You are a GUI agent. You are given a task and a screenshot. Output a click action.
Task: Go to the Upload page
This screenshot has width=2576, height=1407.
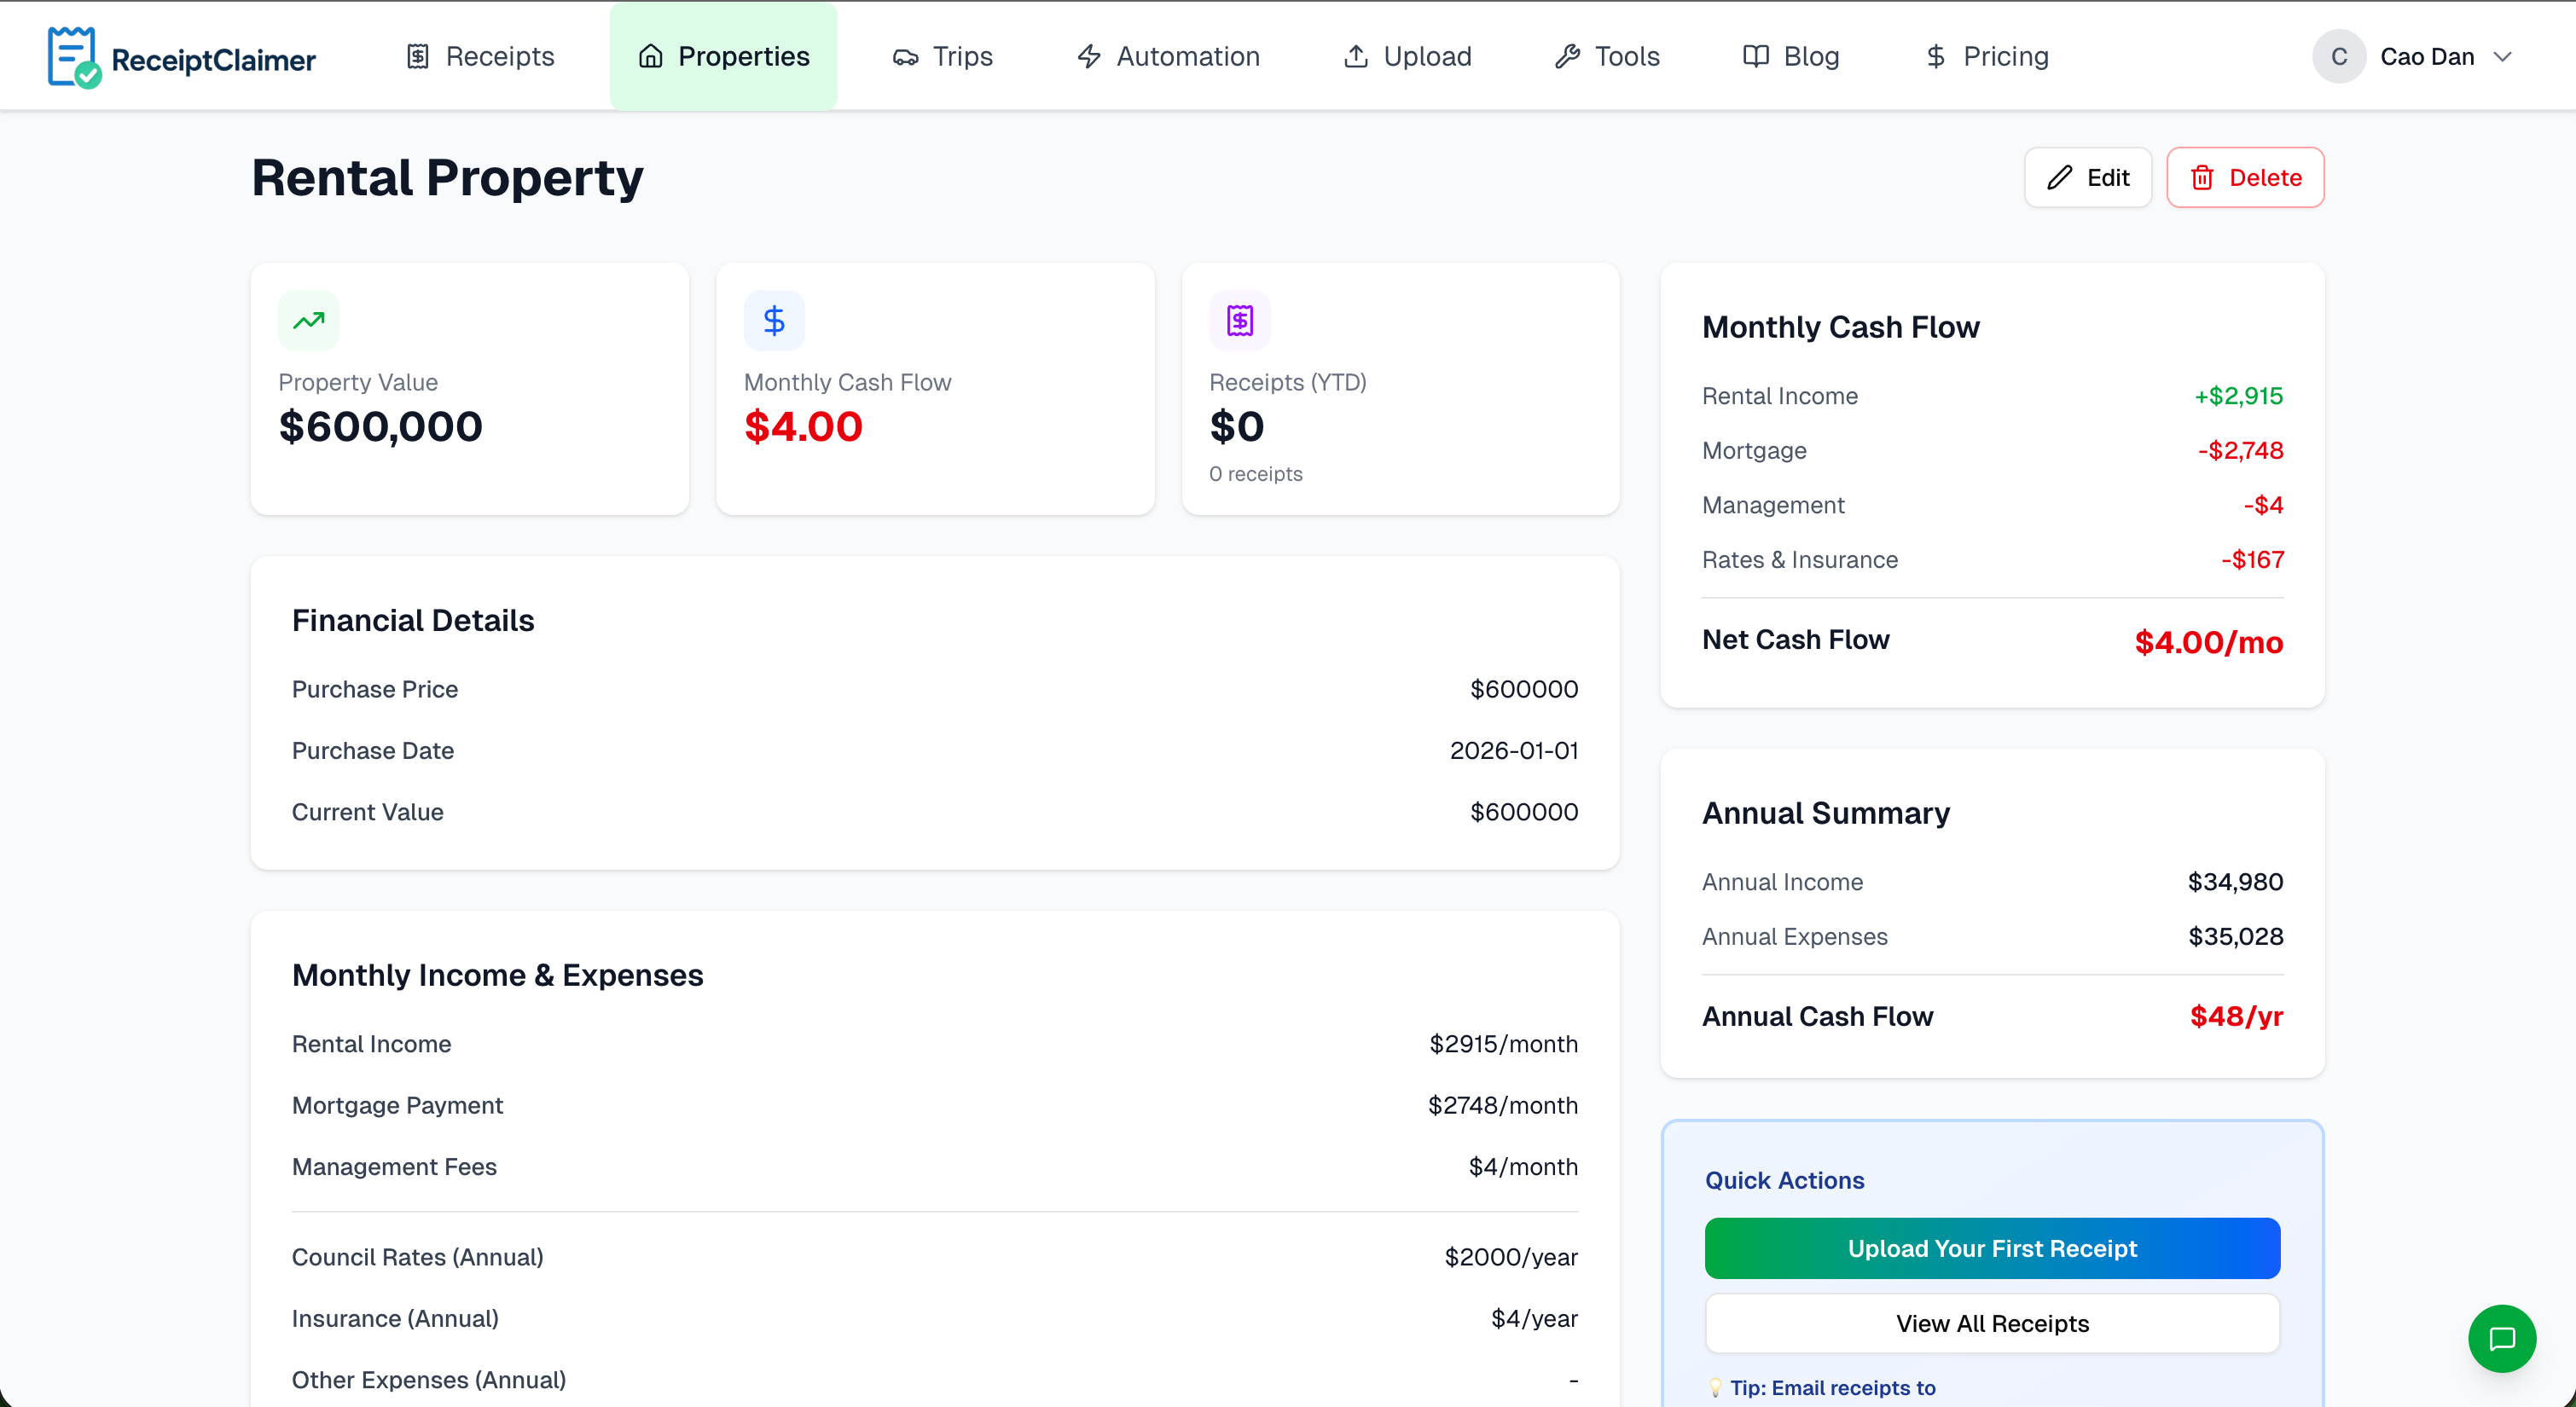(x=1407, y=57)
